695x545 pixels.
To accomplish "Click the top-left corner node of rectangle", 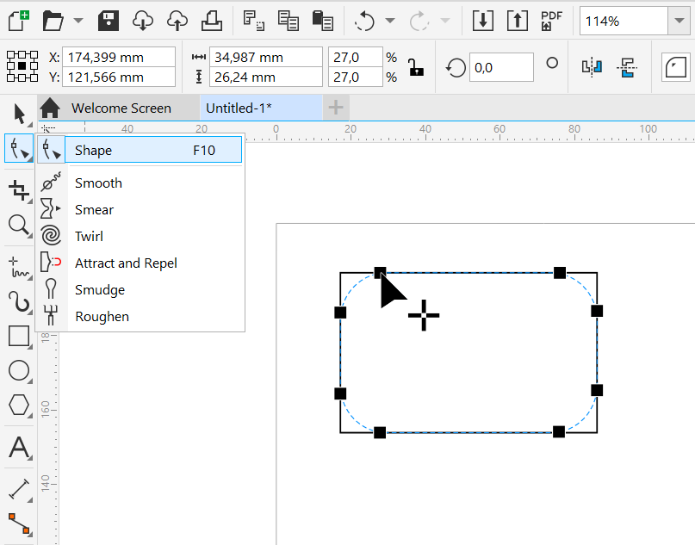I will (380, 272).
